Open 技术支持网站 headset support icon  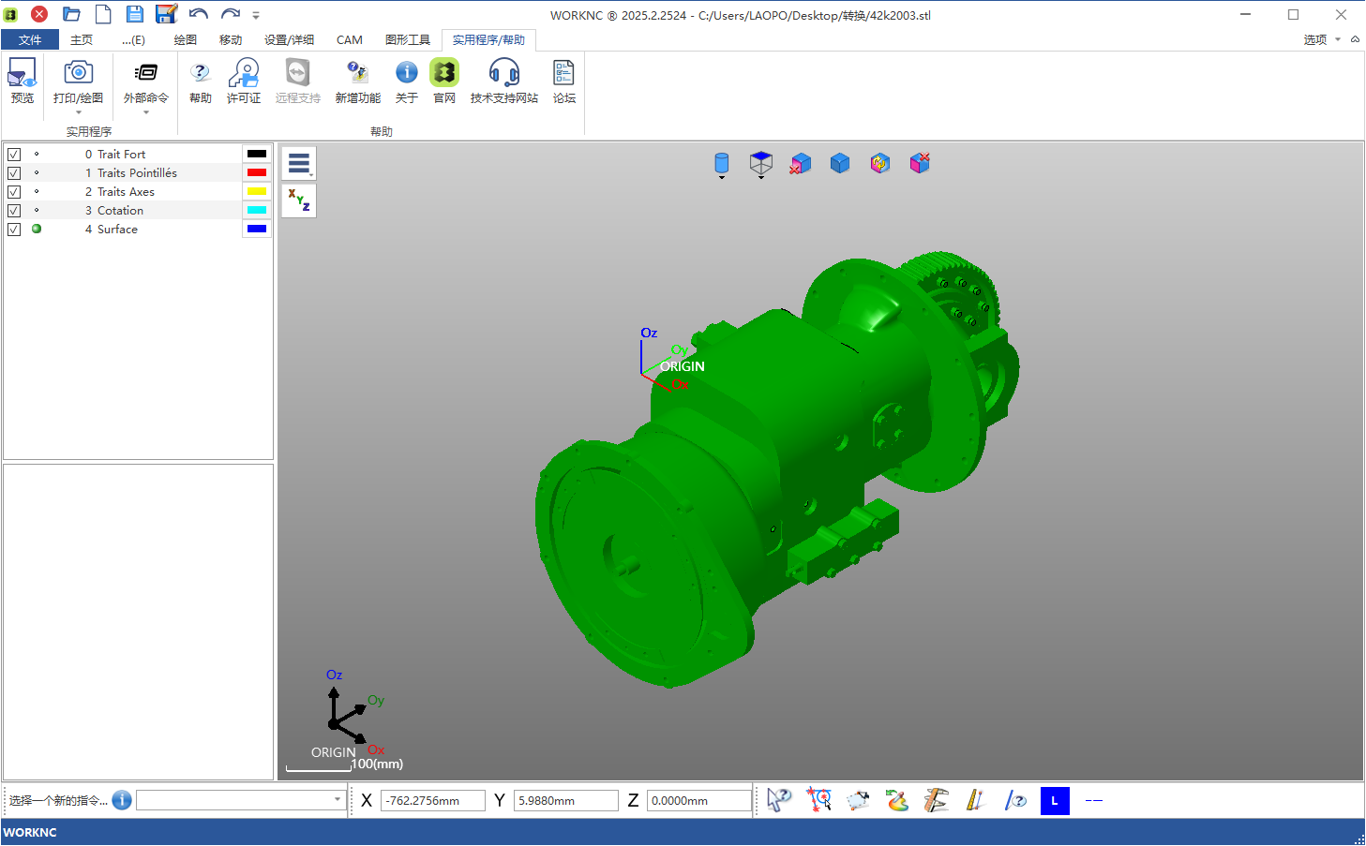[x=503, y=72]
